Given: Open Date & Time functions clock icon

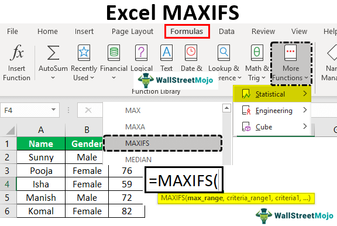Looking at the screenshot, I should tap(191, 53).
